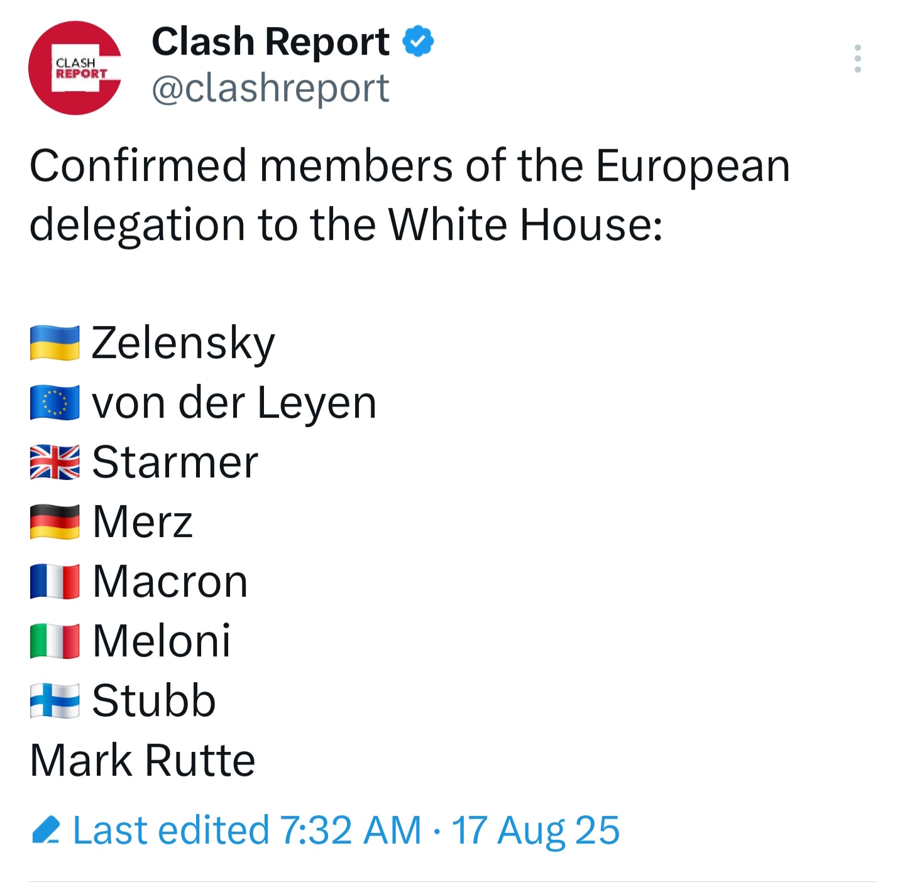The image size is (905, 885).
Task: Tap the Ukraine flag emoji
Action: pyautogui.click(x=55, y=343)
